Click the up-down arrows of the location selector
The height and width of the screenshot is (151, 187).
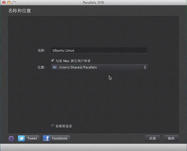pyautogui.click(x=145, y=67)
